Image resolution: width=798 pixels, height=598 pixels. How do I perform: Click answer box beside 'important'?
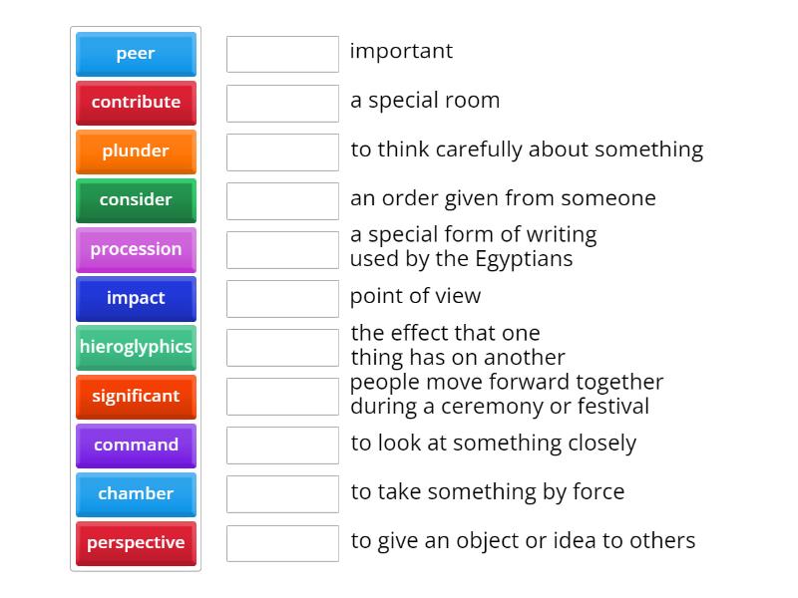pos(282,54)
